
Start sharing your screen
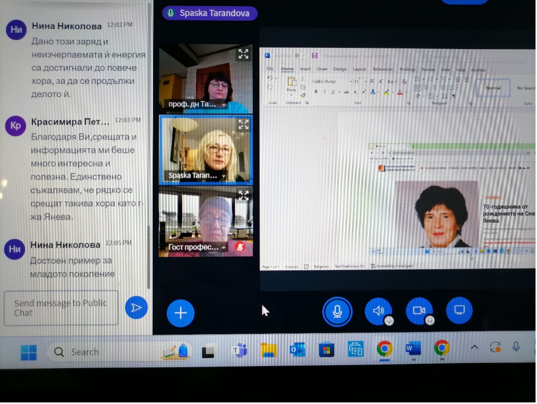click(x=459, y=310)
